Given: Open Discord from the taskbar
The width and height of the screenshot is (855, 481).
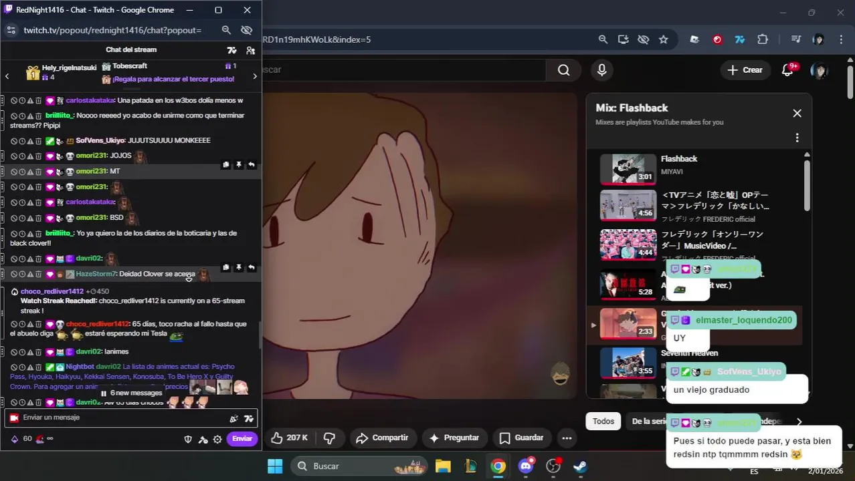Looking at the screenshot, I should (x=526, y=466).
